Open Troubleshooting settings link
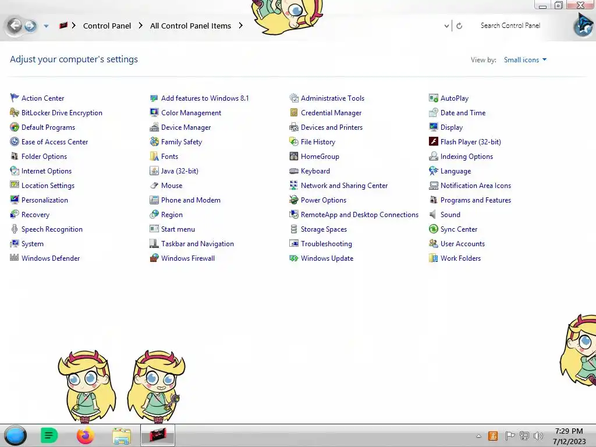Image resolution: width=596 pixels, height=447 pixels. click(326, 244)
